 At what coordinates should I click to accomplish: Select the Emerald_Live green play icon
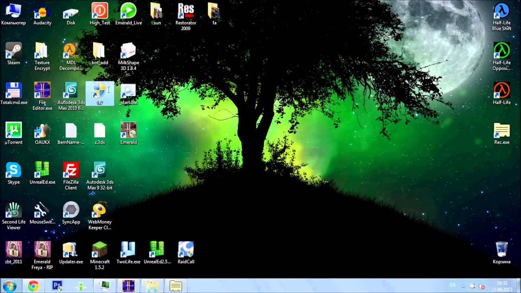tap(129, 15)
